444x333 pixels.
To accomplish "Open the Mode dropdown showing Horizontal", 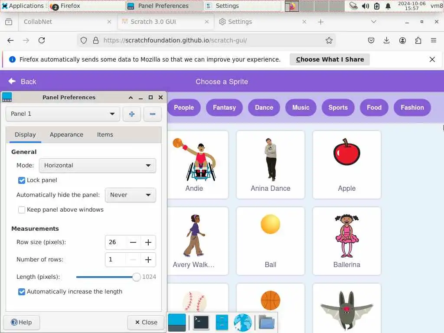I will tap(98, 166).
